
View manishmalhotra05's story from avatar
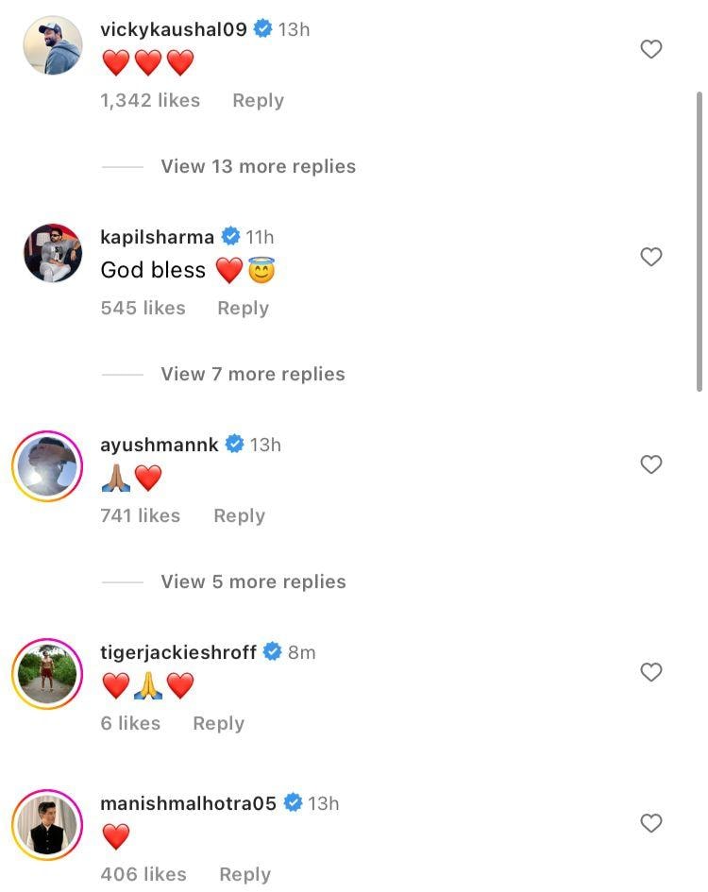tap(47, 824)
